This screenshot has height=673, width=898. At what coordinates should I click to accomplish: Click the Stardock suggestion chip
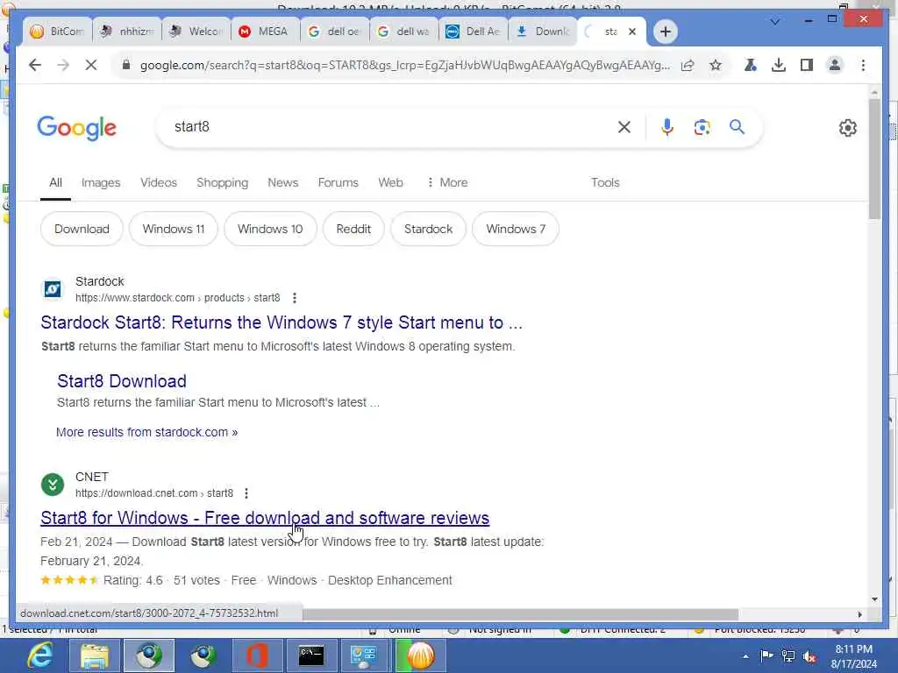(428, 229)
